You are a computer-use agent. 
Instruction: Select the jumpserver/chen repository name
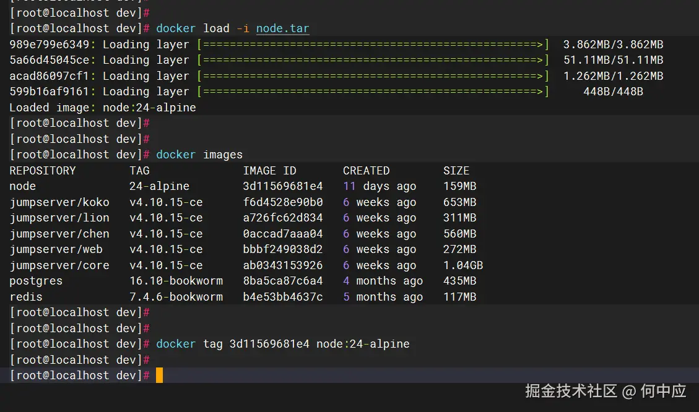click(59, 234)
